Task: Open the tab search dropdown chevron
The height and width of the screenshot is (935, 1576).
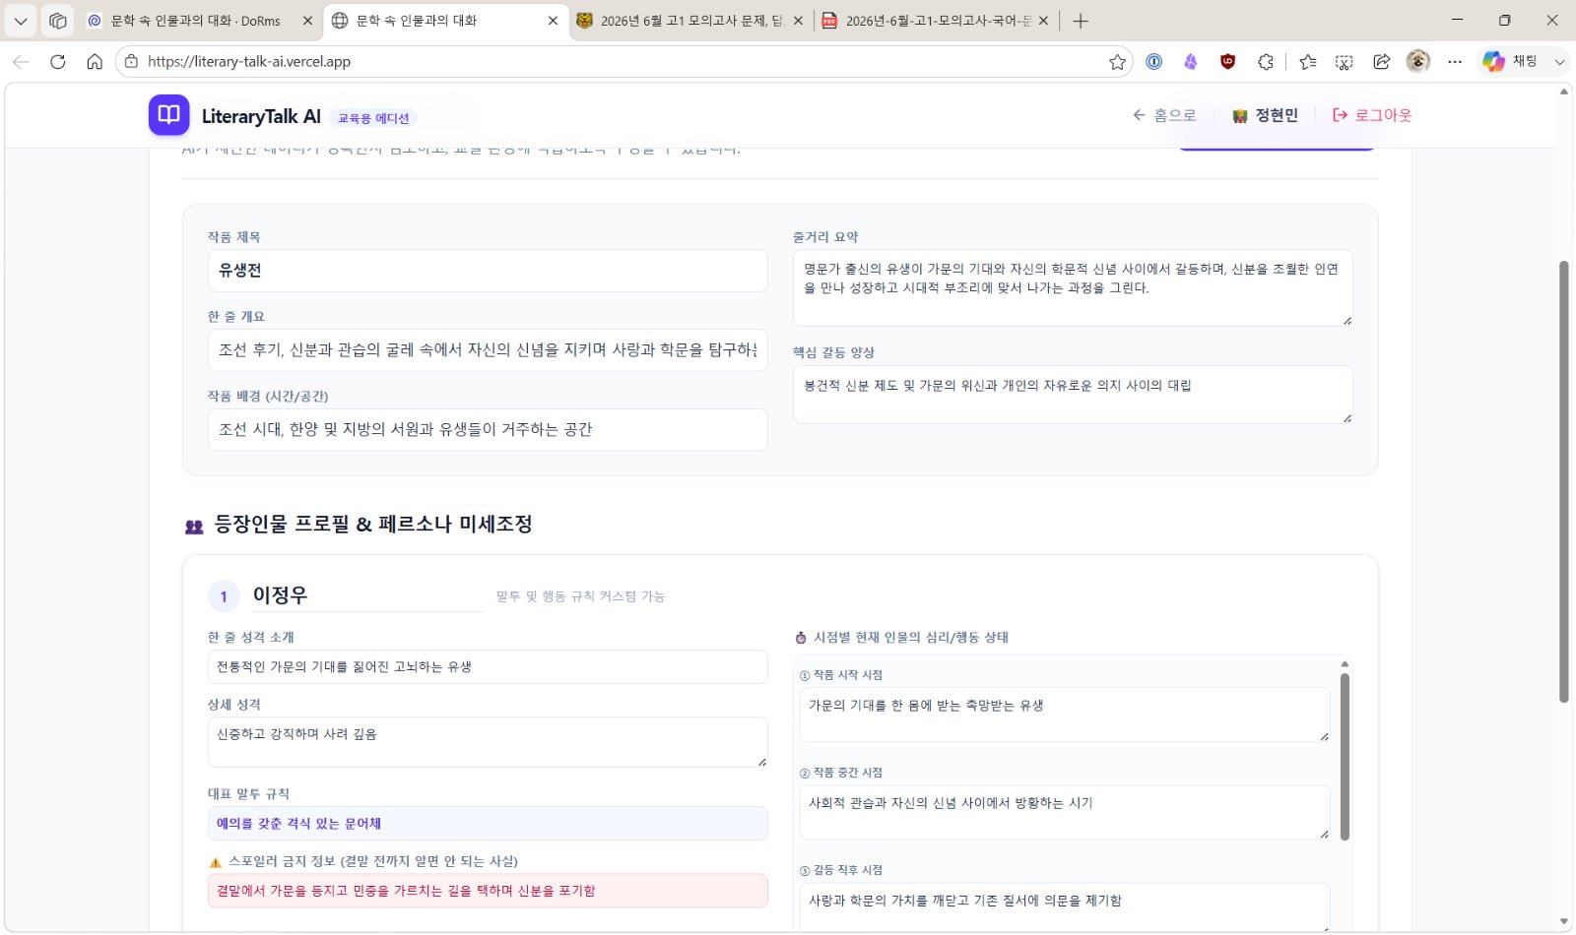Action: coord(21,21)
